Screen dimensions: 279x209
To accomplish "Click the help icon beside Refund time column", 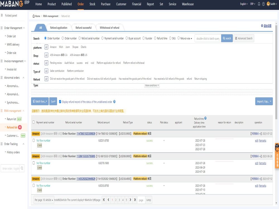I will 205,118.
